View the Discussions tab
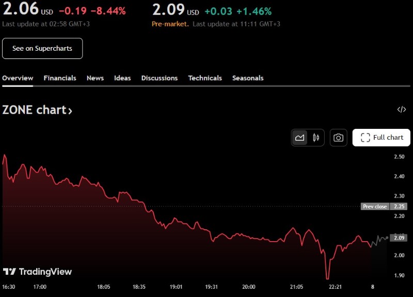 click(x=160, y=78)
